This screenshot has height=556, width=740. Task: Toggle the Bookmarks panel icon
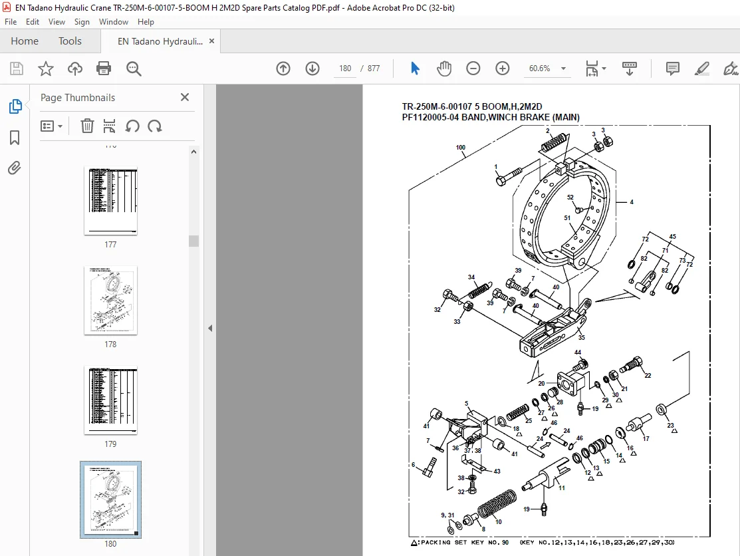[15, 138]
